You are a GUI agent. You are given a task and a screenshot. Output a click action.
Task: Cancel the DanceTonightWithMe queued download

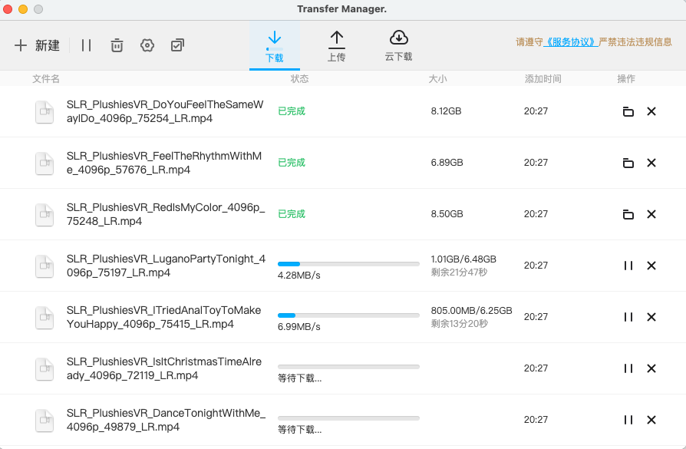[x=651, y=420]
